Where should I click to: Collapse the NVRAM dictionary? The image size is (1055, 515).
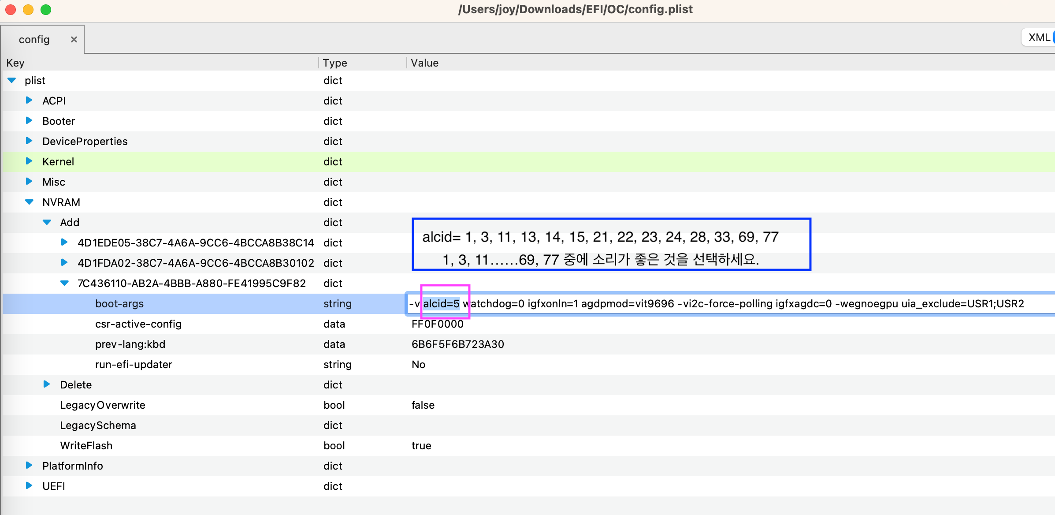click(30, 202)
